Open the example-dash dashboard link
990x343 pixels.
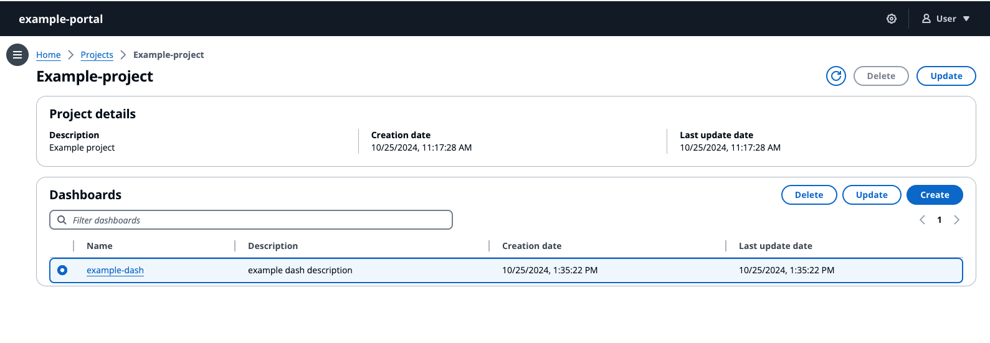(115, 270)
